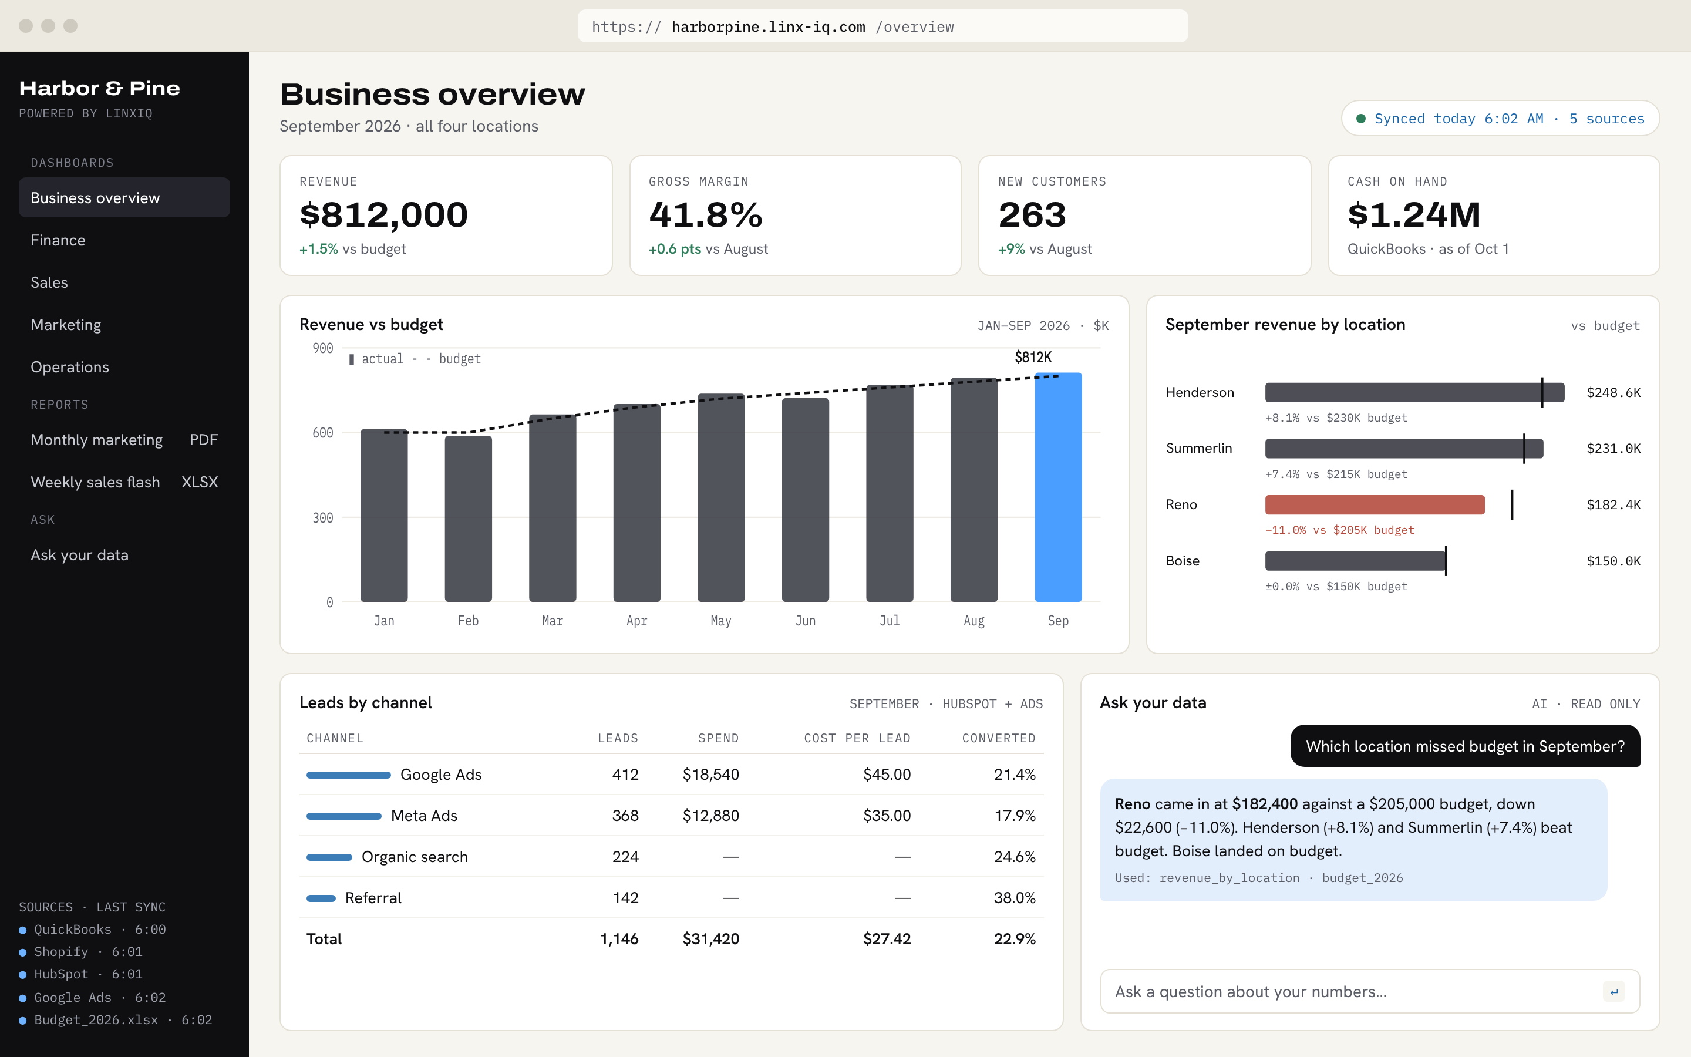Click the $248.6K Henderson value

[x=1613, y=392]
